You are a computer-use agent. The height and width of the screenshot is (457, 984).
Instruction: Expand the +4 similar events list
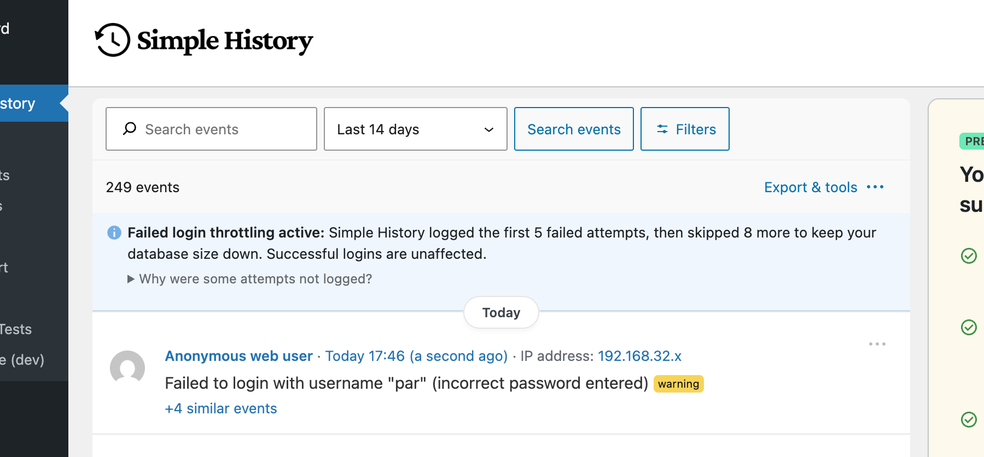click(x=220, y=408)
